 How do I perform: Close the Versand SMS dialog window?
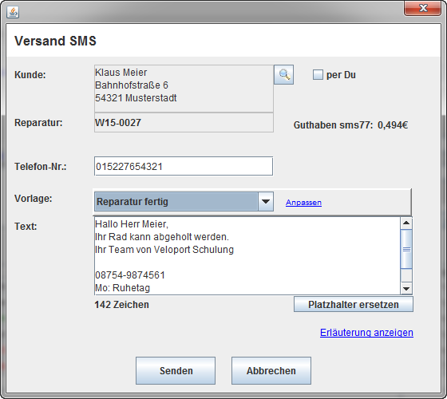click(x=423, y=8)
